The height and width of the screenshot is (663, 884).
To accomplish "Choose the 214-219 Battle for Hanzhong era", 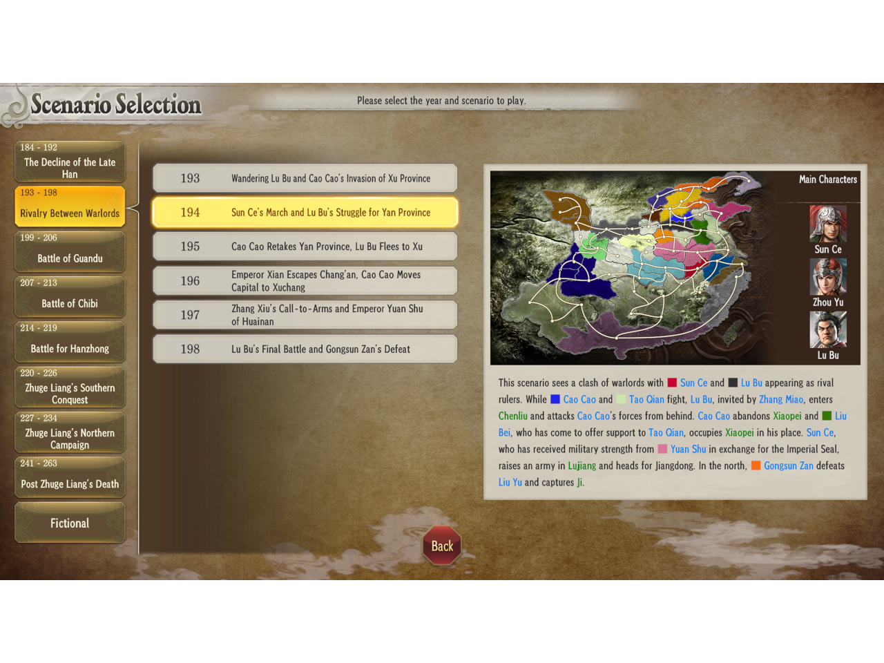I will coord(70,342).
